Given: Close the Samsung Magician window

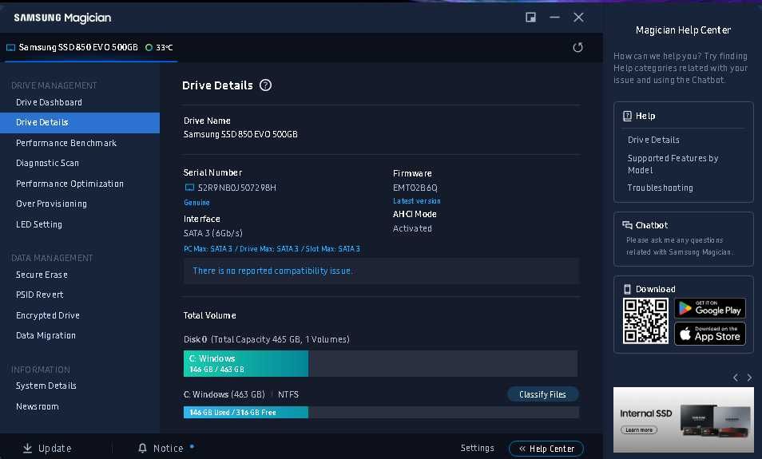Looking at the screenshot, I should (578, 18).
